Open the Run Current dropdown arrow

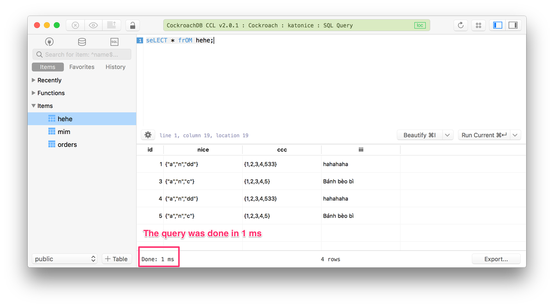[515, 135]
